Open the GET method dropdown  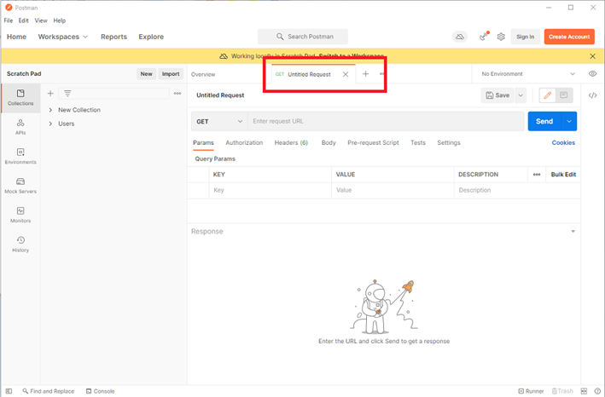coord(218,122)
